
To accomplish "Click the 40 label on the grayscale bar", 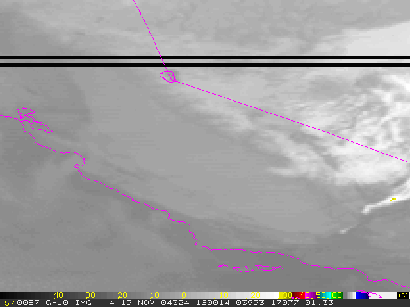I will pos(58,295).
